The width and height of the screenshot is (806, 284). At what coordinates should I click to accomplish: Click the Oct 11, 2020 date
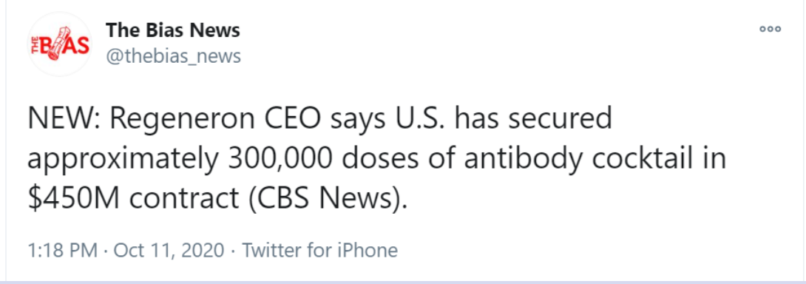169,251
